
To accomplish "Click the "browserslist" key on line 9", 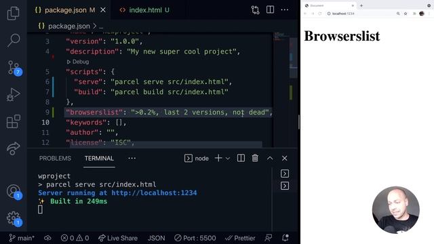I will [94, 113].
